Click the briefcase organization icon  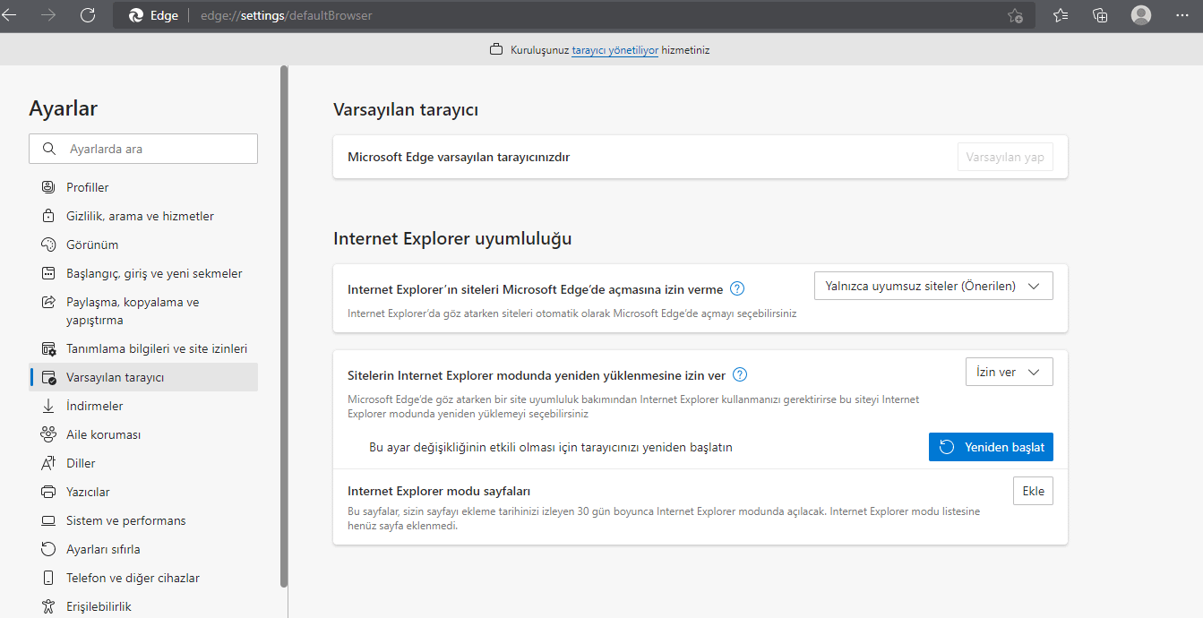click(x=496, y=50)
